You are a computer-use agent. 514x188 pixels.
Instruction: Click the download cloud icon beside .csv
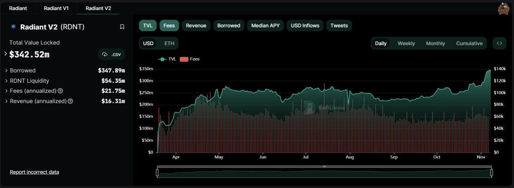105,54
